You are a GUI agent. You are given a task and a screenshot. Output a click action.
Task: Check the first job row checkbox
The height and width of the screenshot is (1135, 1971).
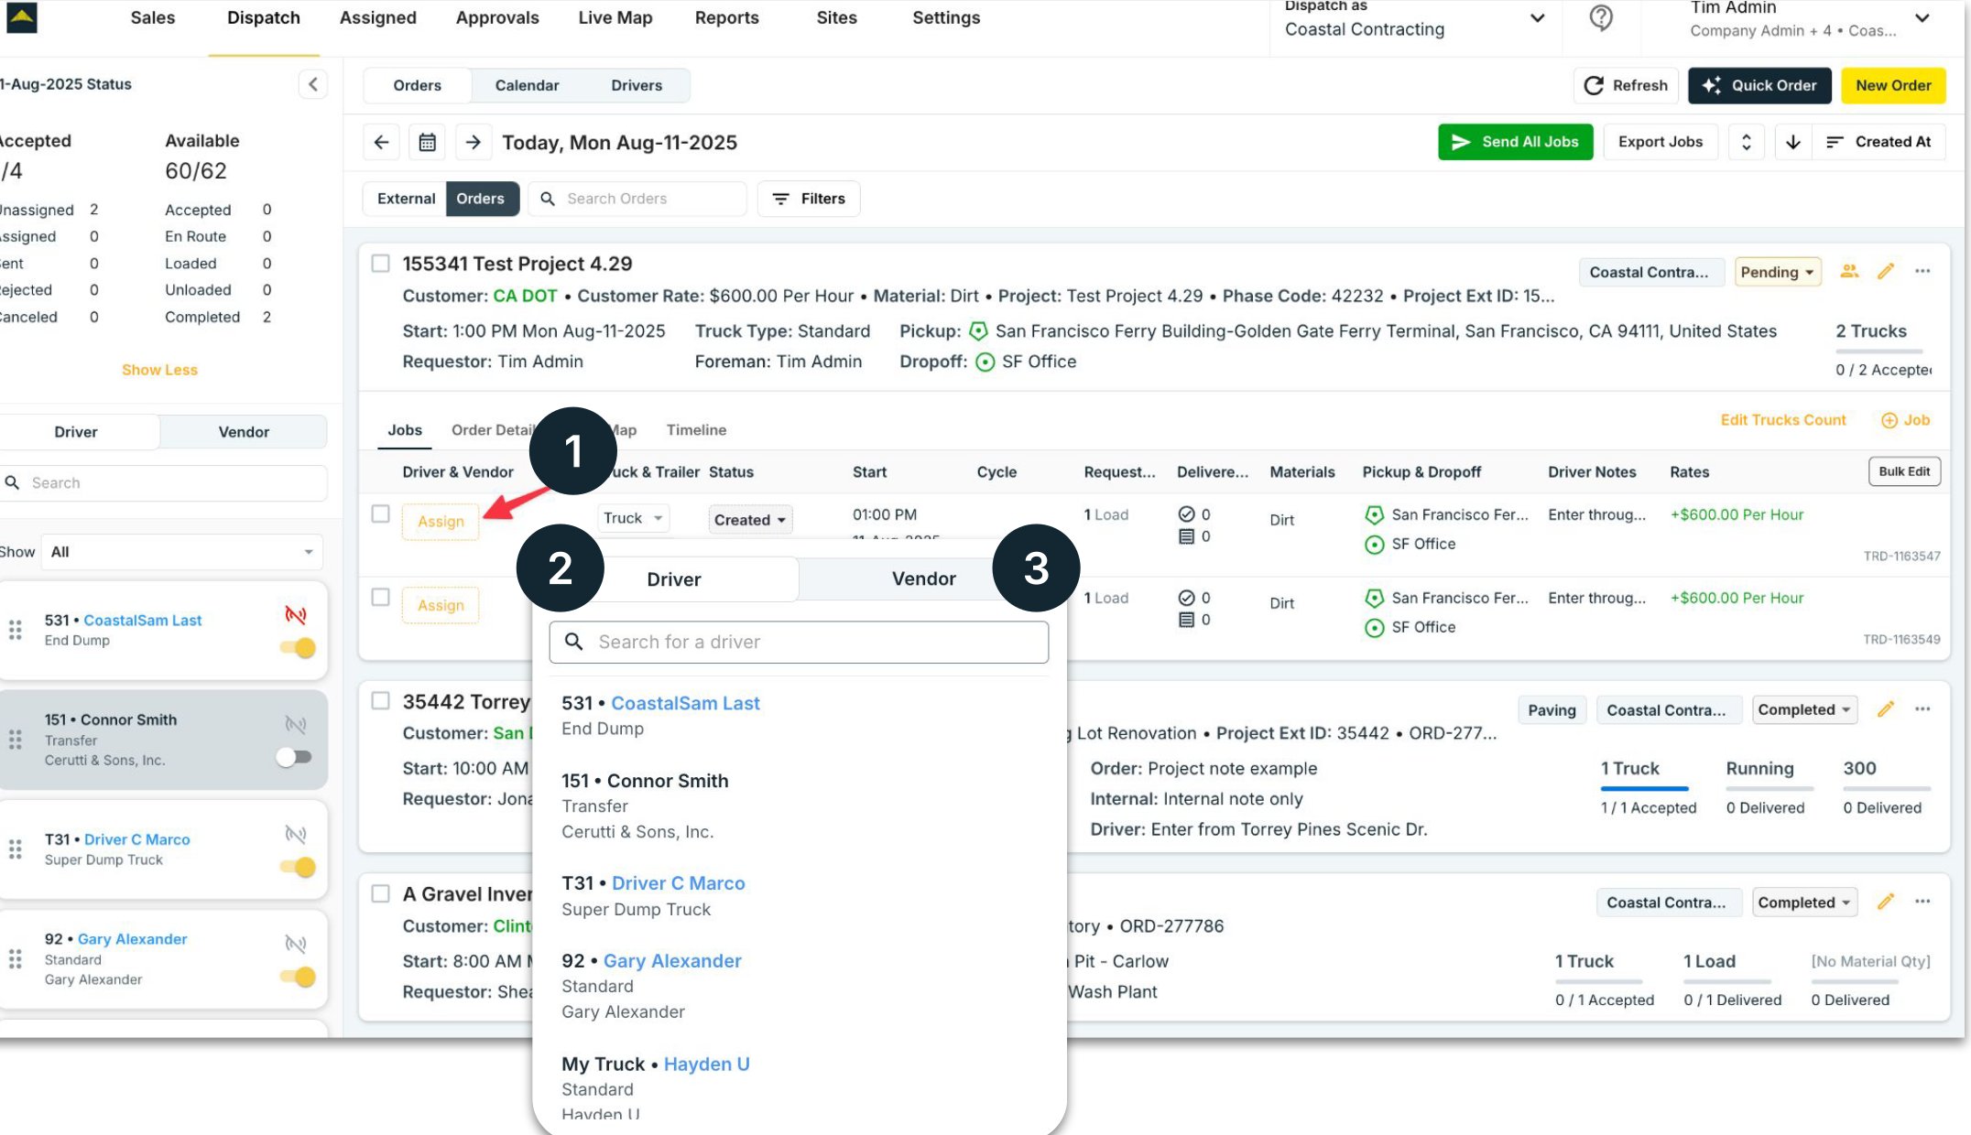point(380,513)
